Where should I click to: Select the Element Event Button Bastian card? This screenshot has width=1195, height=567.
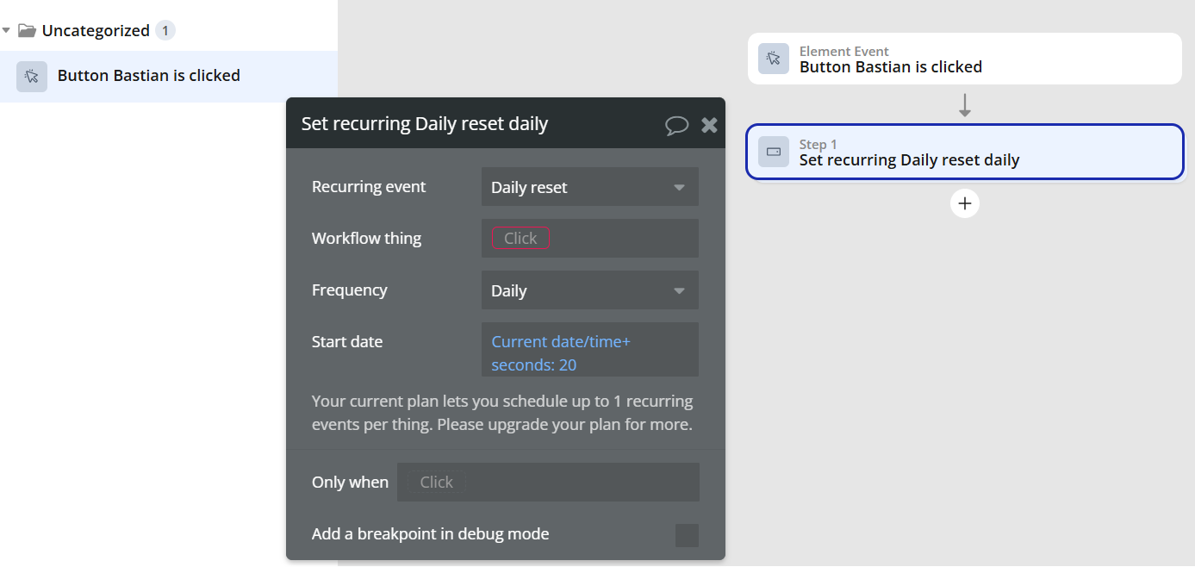965,59
